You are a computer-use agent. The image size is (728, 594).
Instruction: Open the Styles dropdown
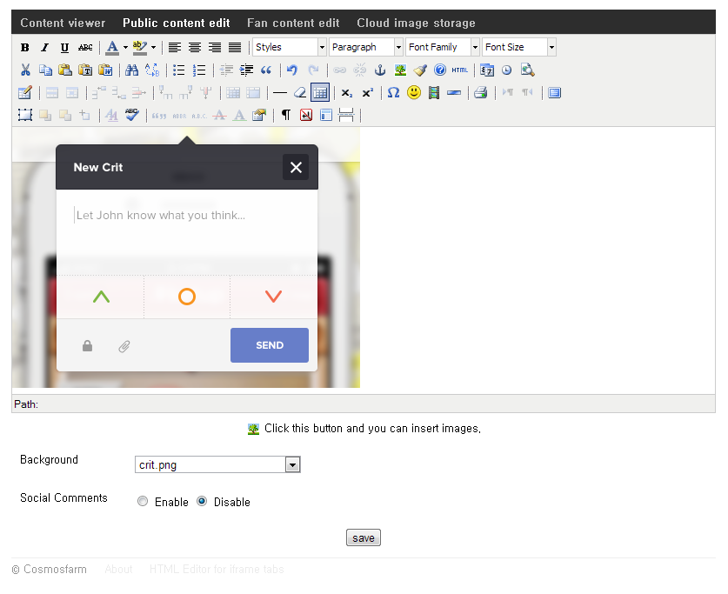pos(289,47)
